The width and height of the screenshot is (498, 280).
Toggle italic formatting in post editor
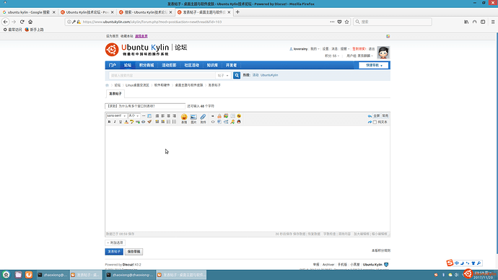pyautogui.click(x=115, y=122)
